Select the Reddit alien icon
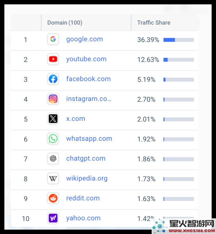Screen dimensions: 216x234 53,198
